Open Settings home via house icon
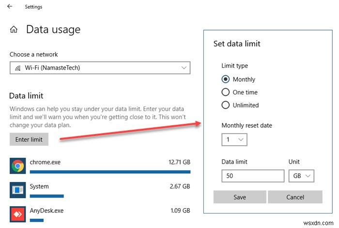This screenshot has height=228, width=339. (14, 29)
